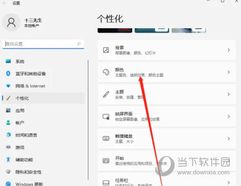
Task: Click the 主题 brush icon
Action: pyautogui.click(x=106, y=94)
